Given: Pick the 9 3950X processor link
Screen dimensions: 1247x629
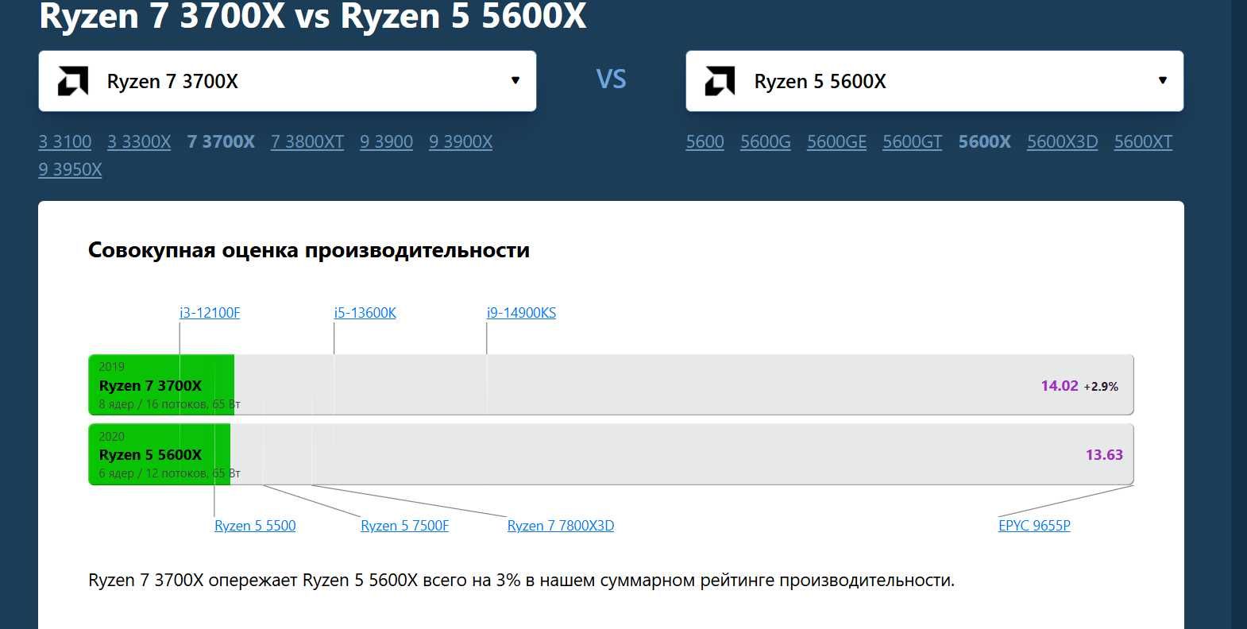Looking at the screenshot, I should [x=70, y=169].
